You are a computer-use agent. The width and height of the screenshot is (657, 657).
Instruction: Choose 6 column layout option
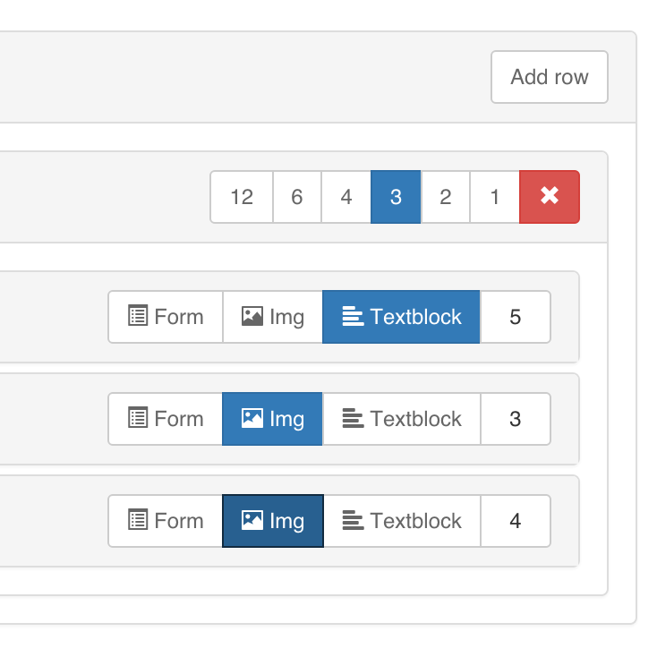297,197
